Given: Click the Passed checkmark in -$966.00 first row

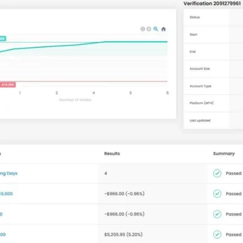Looking at the screenshot, I should click(217, 194).
